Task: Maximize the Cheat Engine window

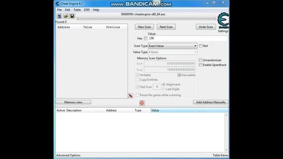Action: [214, 3]
